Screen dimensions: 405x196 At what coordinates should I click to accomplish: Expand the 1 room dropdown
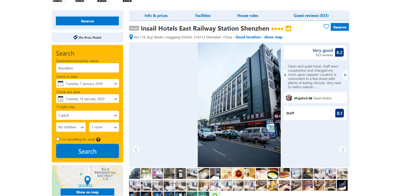pos(104,127)
